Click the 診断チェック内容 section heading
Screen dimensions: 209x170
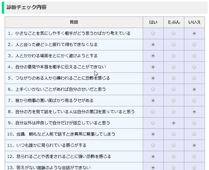point(27,7)
